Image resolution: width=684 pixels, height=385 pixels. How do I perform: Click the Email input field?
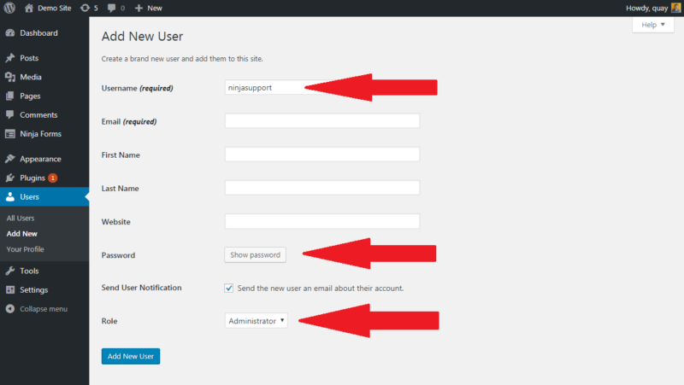click(322, 120)
